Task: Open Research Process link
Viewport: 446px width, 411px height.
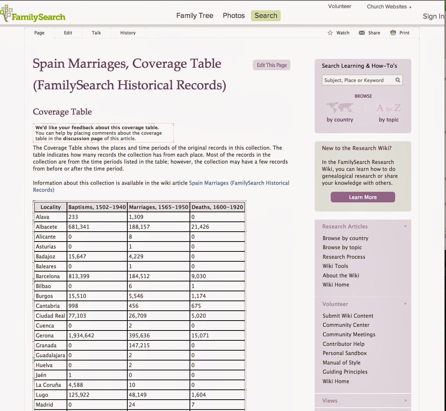Action: click(344, 257)
